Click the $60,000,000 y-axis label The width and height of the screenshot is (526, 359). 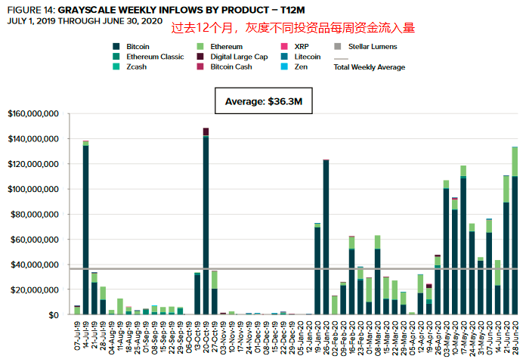[x=35, y=240]
